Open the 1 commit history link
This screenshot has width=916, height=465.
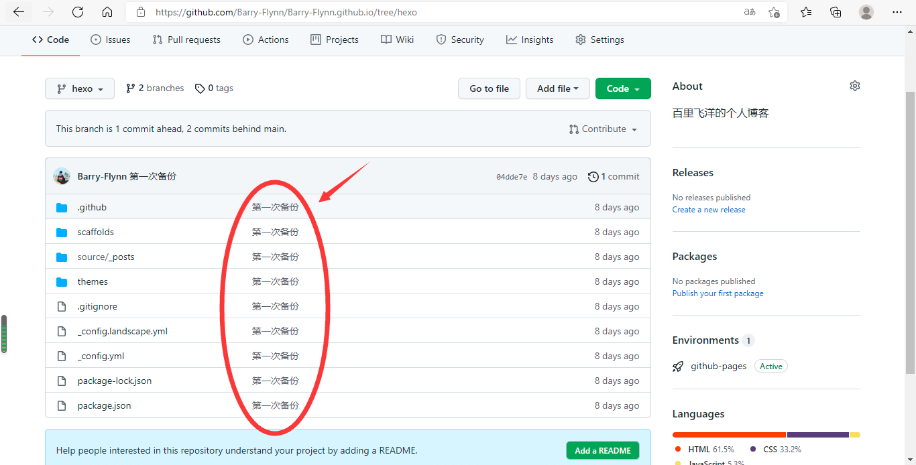tap(614, 177)
